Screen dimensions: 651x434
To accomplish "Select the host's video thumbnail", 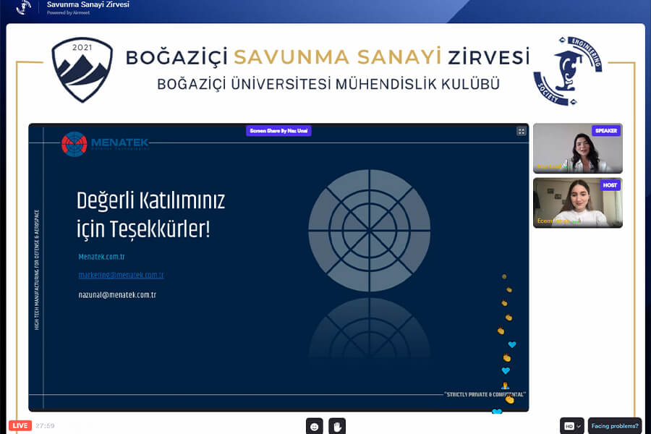I will coord(576,204).
